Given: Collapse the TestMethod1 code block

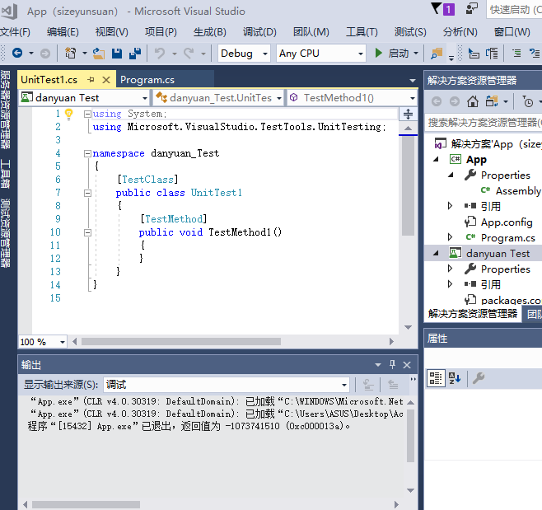Looking at the screenshot, I should (x=88, y=232).
